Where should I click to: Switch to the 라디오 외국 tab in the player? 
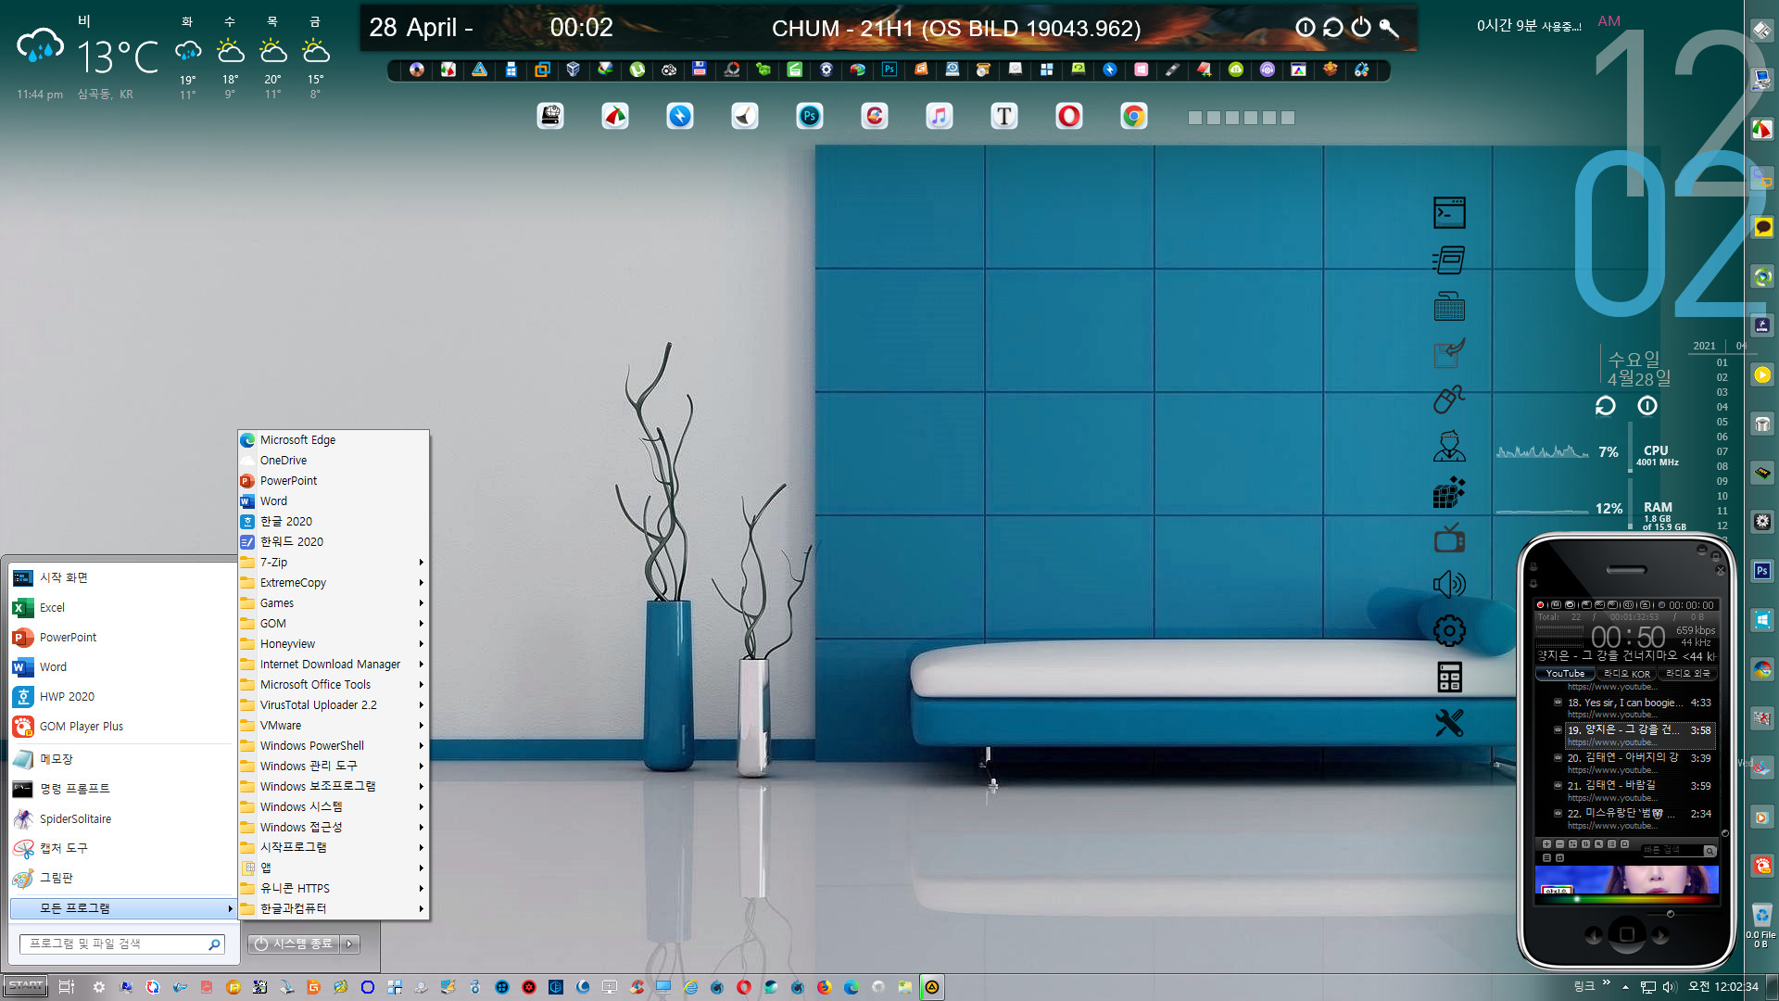(x=1687, y=674)
